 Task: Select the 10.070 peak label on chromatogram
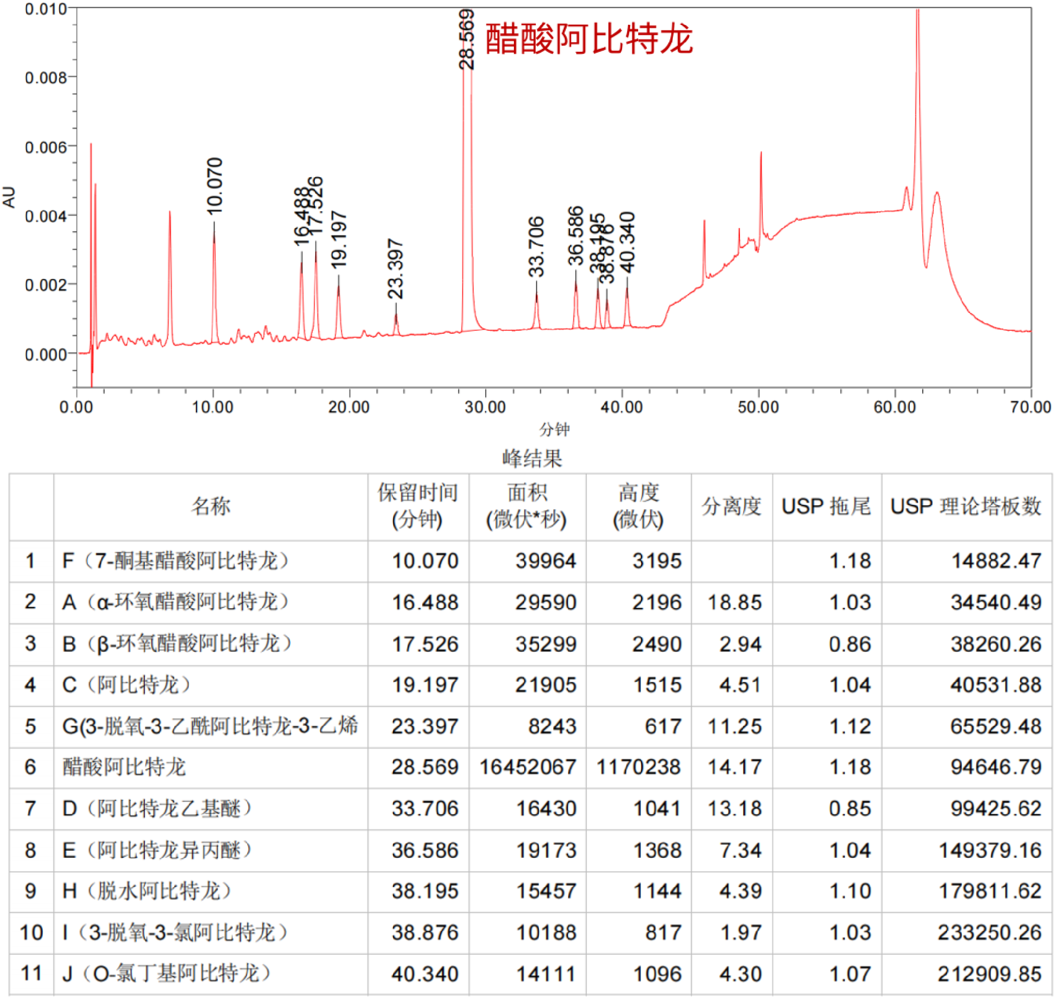[x=214, y=187]
